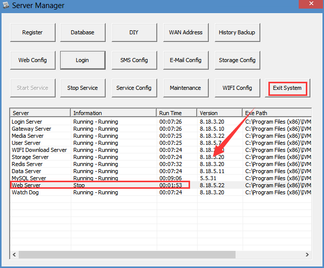Viewport: 324px width, 268px height.
Task: Click the horizontal scrollbar right arrow
Action: (307, 254)
